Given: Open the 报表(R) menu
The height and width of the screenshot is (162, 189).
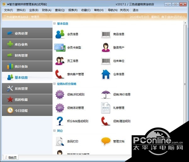Looking at the screenshot, I should click(73, 10).
